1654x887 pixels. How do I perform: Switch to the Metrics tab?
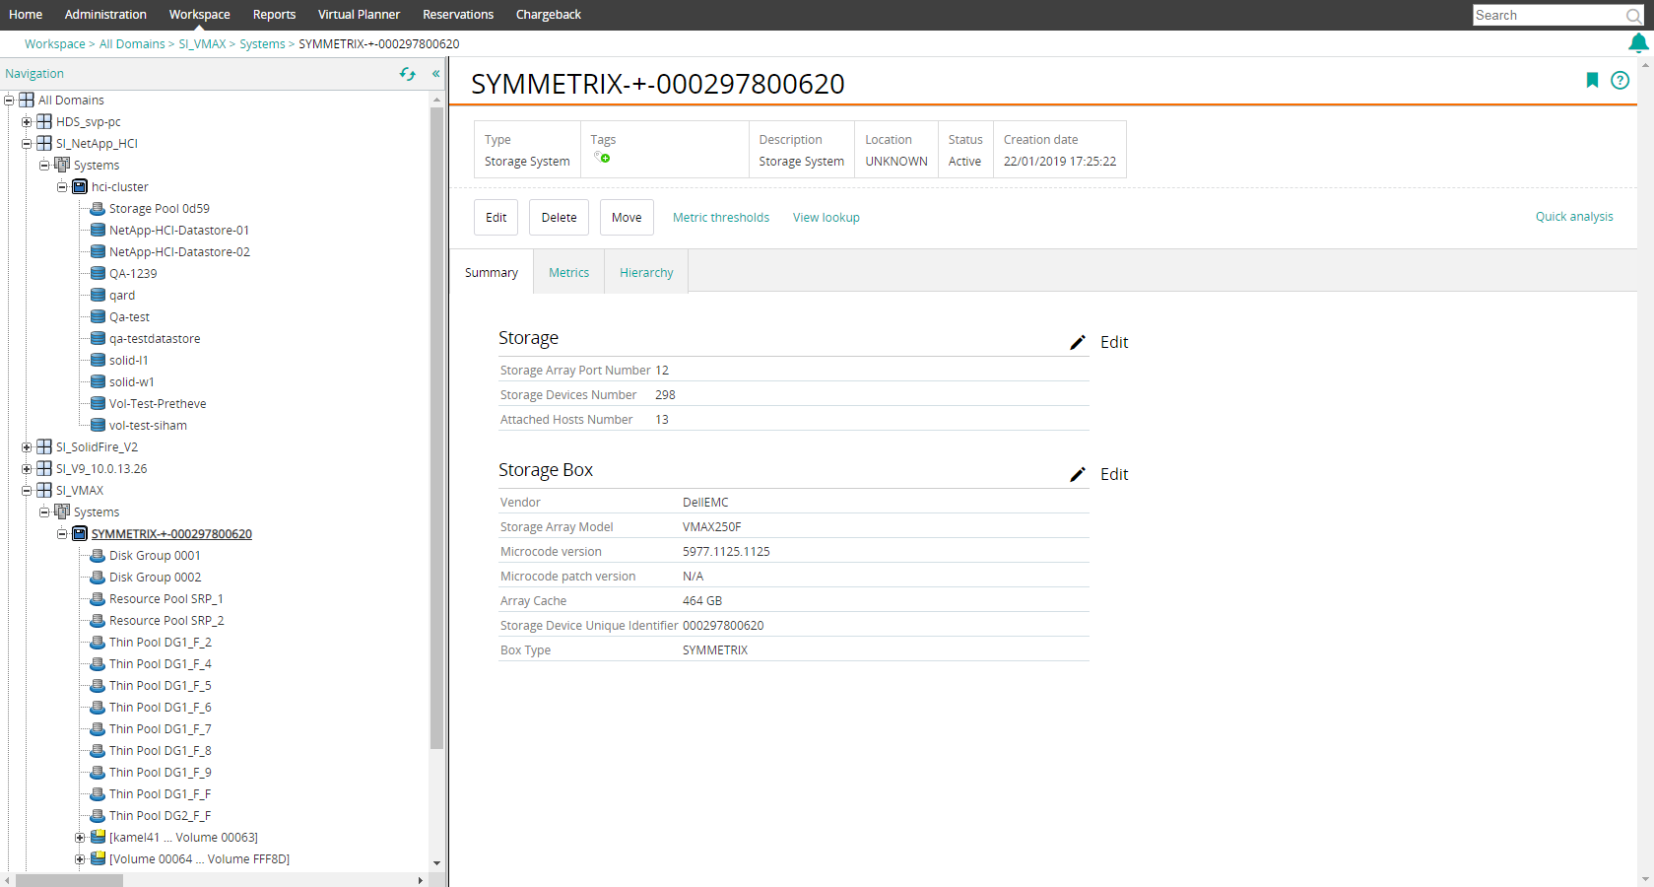[x=568, y=273]
